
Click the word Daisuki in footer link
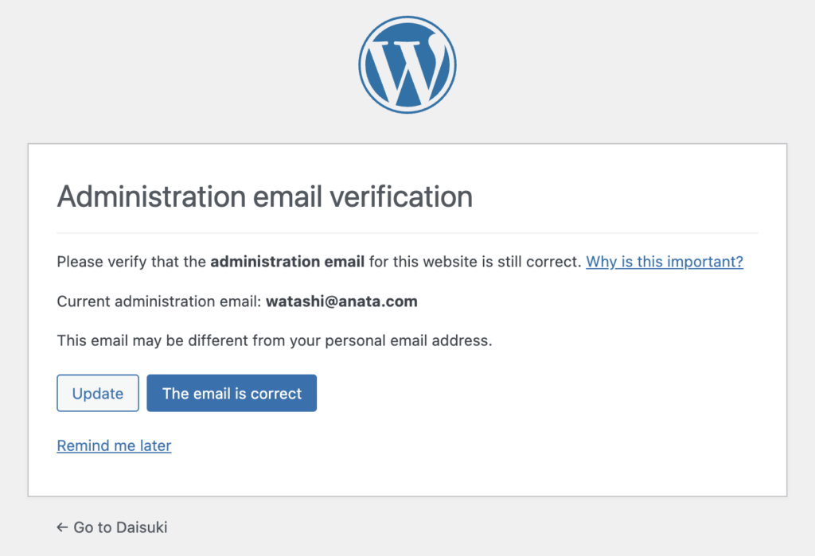(142, 527)
